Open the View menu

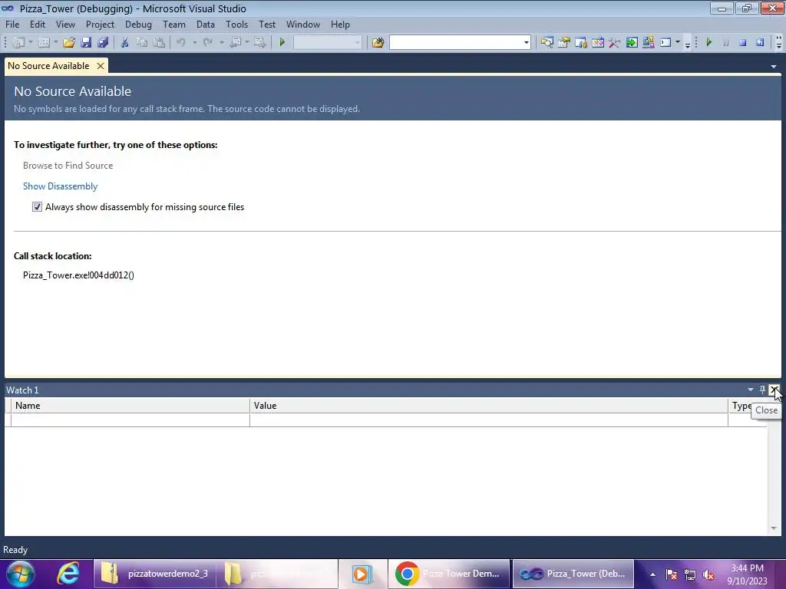coord(65,24)
